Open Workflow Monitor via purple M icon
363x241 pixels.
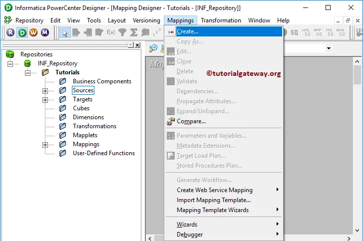(x=45, y=32)
